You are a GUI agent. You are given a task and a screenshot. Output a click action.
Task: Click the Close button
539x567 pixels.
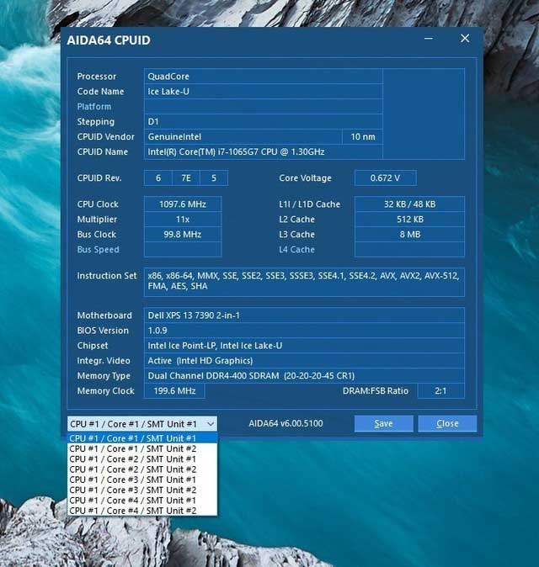click(x=447, y=423)
